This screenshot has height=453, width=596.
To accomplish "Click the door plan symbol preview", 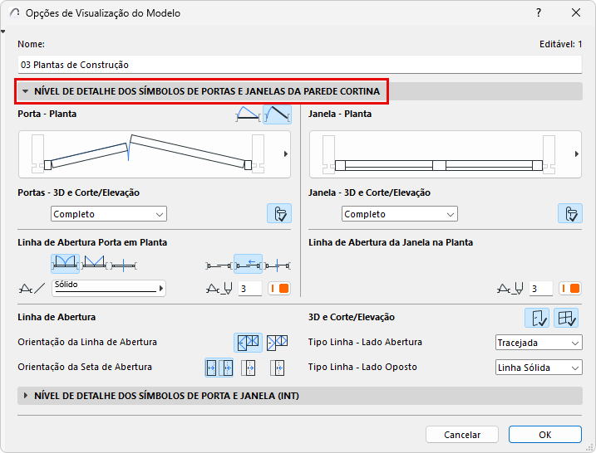I will [x=155, y=154].
